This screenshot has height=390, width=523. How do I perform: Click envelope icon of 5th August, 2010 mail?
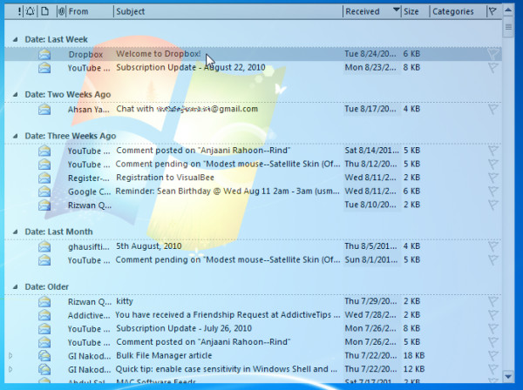click(x=44, y=246)
